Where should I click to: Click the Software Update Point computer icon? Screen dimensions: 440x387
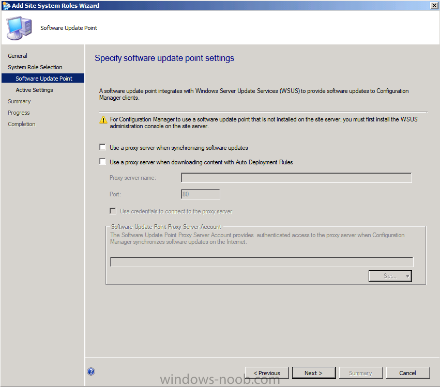click(19, 28)
